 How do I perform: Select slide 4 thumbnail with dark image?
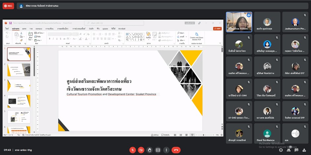pyautogui.click(x=19, y=101)
